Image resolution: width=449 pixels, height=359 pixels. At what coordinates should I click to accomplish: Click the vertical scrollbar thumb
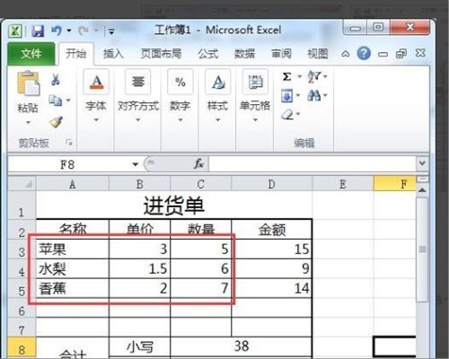(422, 249)
